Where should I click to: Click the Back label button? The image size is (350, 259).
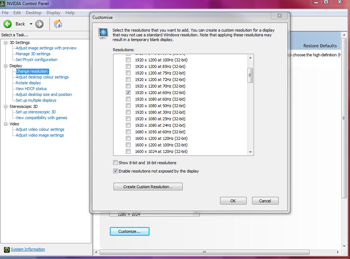pos(20,24)
